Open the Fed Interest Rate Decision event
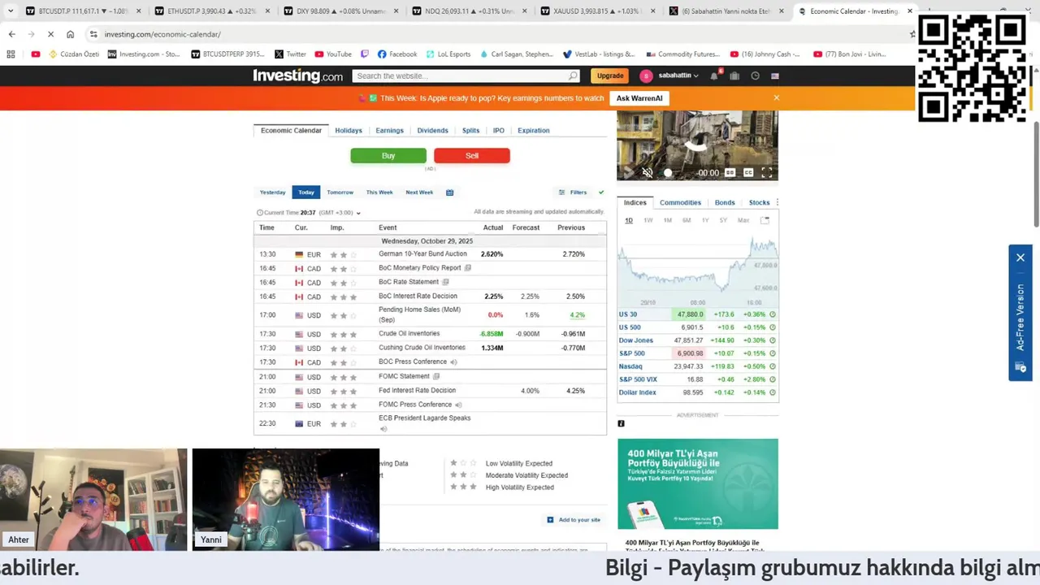The width and height of the screenshot is (1040, 585). (417, 390)
